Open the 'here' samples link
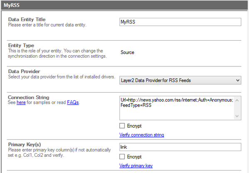The height and width of the screenshot is (173, 249). click(x=20, y=102)
